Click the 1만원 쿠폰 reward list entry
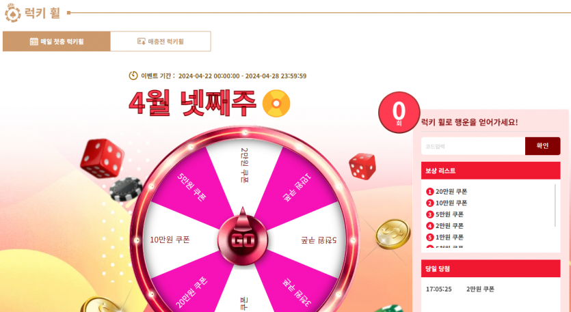 pyautogui.click(x=444, y=237)
